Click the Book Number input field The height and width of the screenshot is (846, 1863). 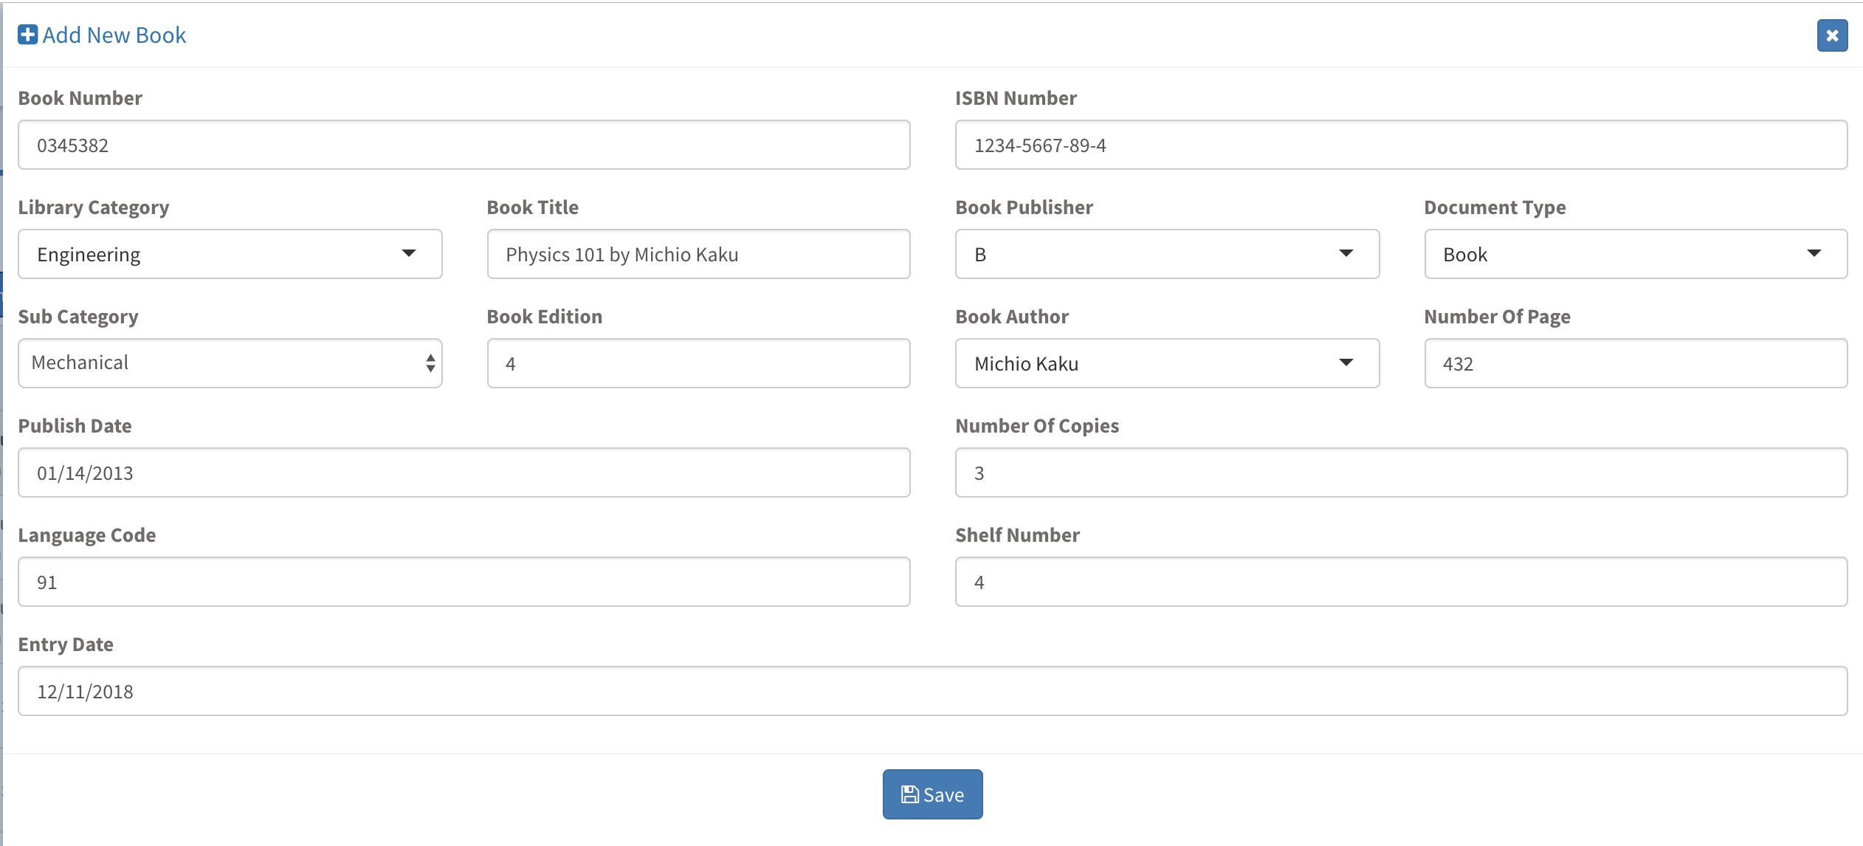(x=464, y=145)
